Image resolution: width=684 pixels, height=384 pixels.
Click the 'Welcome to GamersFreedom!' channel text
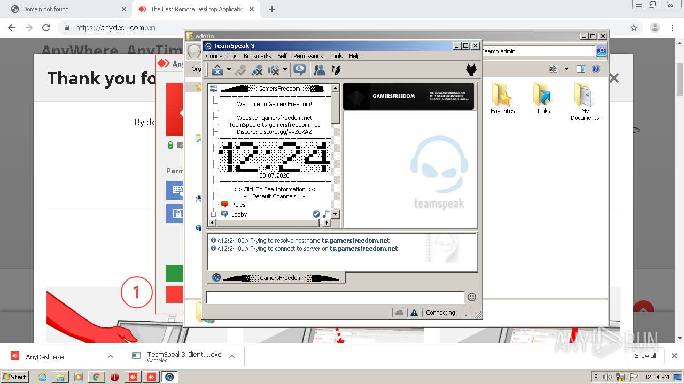274,104
